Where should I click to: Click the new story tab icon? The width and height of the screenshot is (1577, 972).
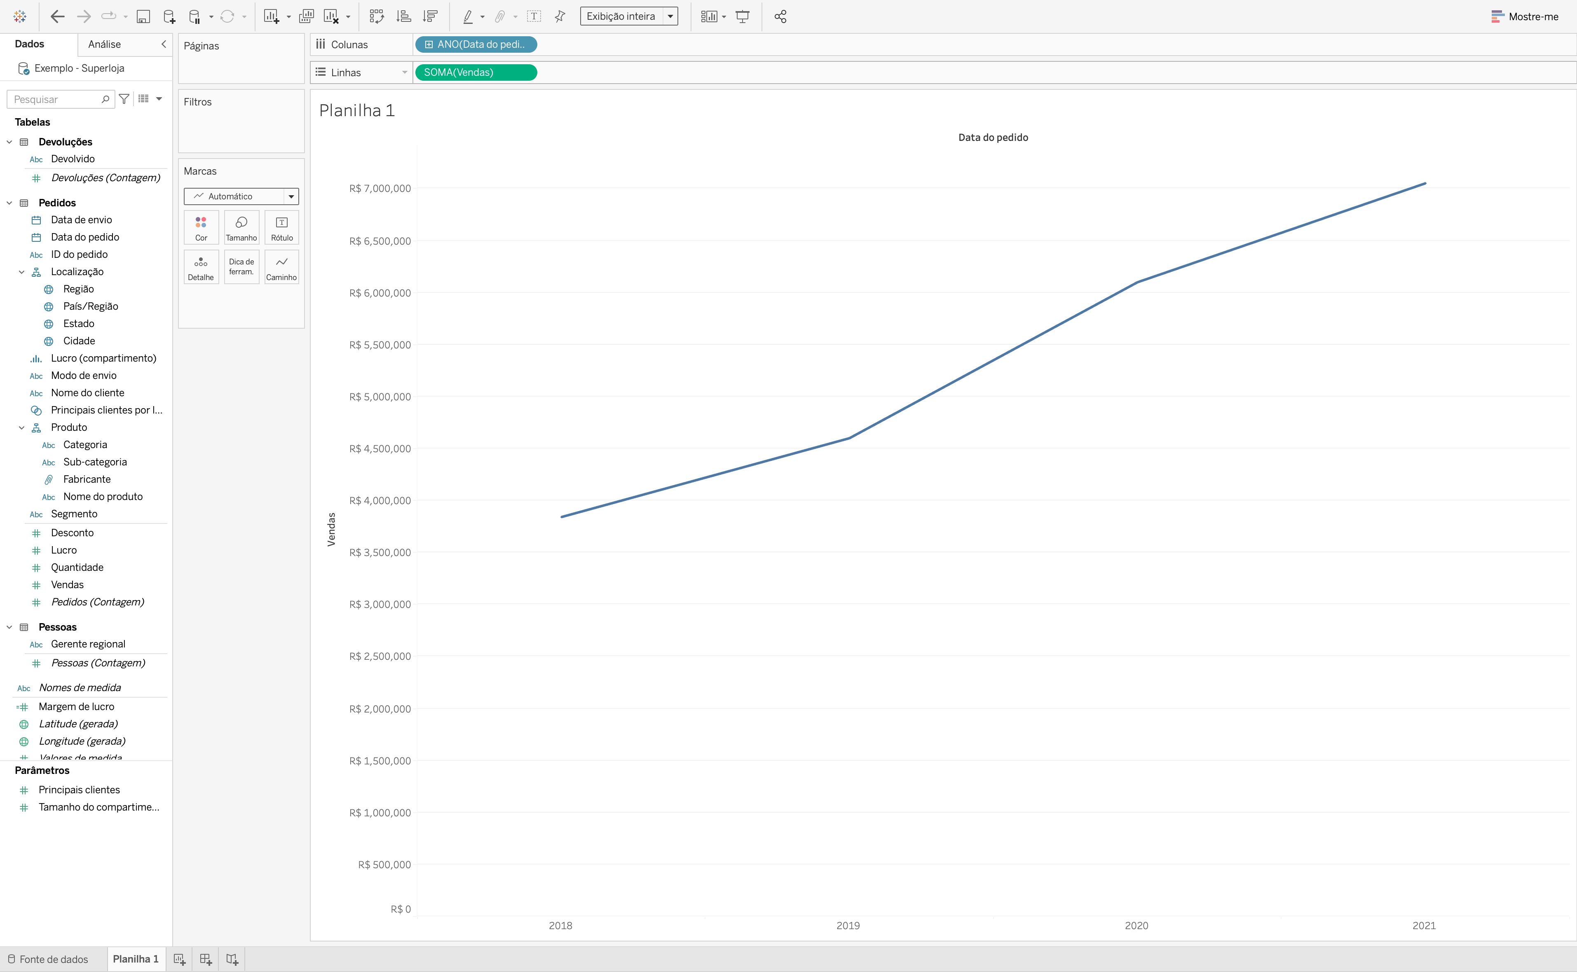point(232,959)
